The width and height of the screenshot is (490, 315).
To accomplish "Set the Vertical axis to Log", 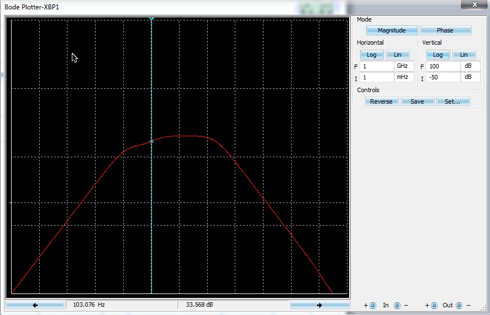I will click(438, 55).
